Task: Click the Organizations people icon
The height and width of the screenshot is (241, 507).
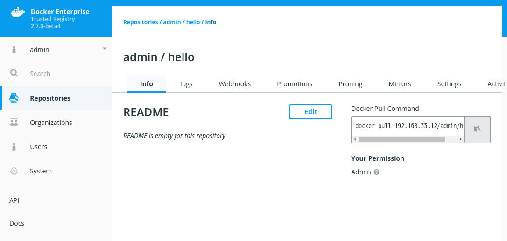Action: [x=14, y=123]
